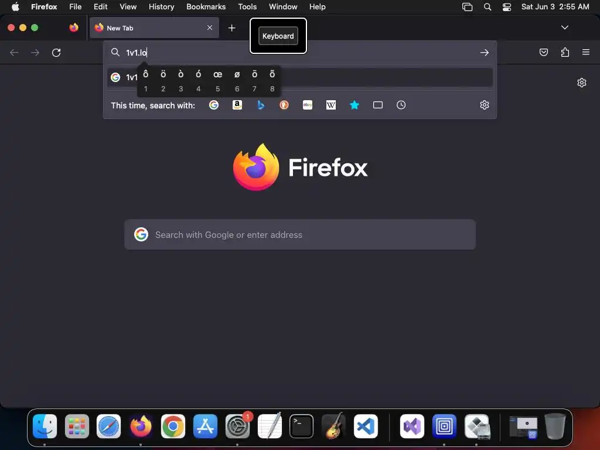
Task: Choose accent ó option 4
Action: 198,80
